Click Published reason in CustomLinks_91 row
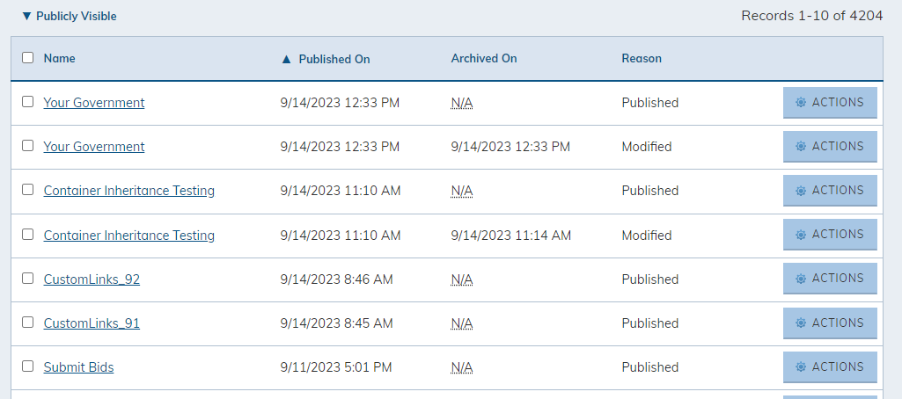This screenshot has height=399, width=902. [x=650, y=323]
